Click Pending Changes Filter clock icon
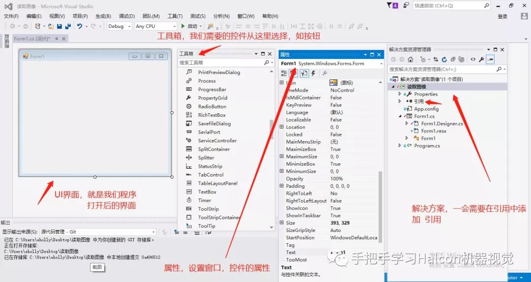Viewport: 531px width, 282px height. coord(423,59)
